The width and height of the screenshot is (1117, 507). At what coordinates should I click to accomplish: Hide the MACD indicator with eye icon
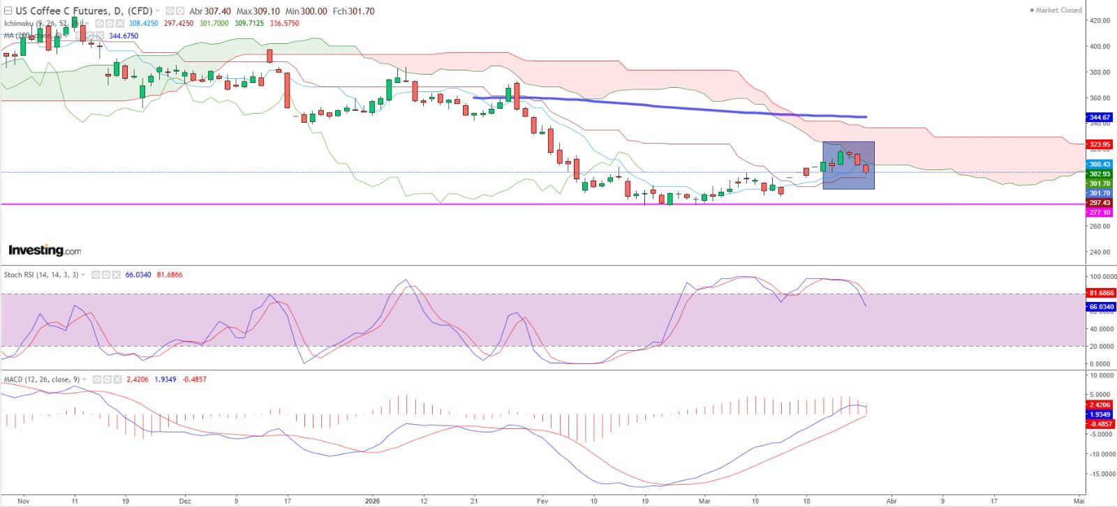coord(96,379)
